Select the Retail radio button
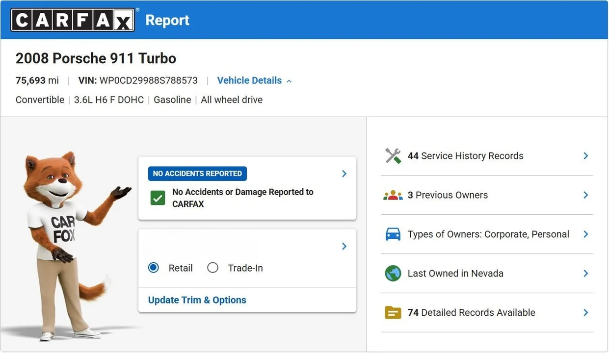This screenshot has height=353, width=609. (x=154, y=268)
